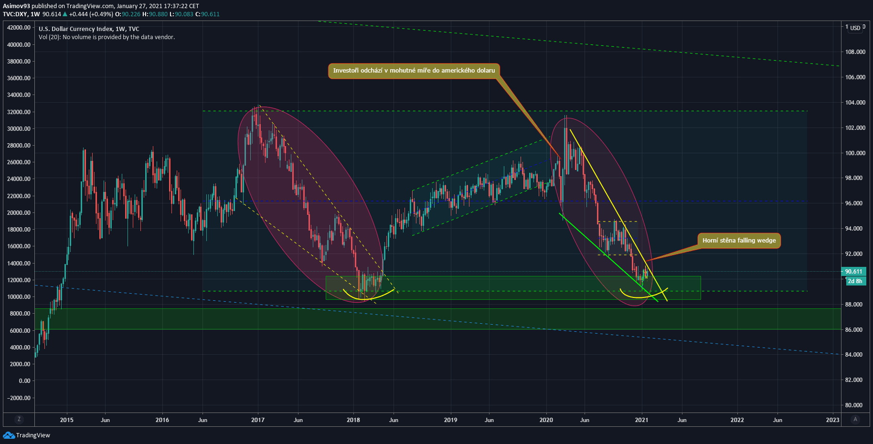The image size is (873, 444).
Task: Click the '2d 8h' bar countdown label
Action: [x=855, y=281]
